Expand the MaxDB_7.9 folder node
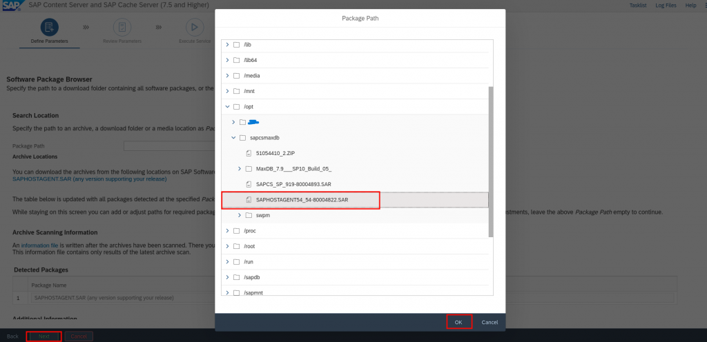 pyautogui.click(x=240, y=169)
